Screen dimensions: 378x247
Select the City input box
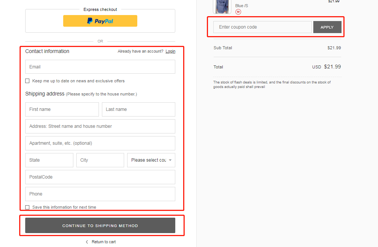pos(100,160)
